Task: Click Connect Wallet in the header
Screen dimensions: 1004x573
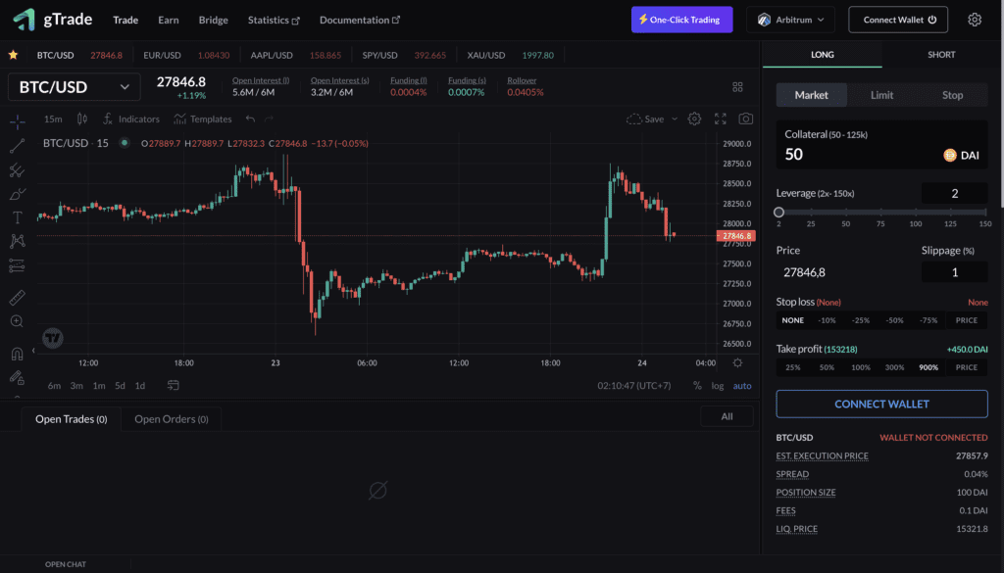Action: point(898,20)
